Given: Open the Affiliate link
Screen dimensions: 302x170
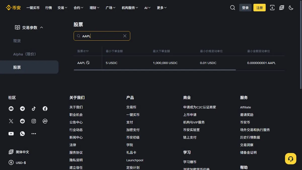Looking at the screenshot, I should coord(245,107).
